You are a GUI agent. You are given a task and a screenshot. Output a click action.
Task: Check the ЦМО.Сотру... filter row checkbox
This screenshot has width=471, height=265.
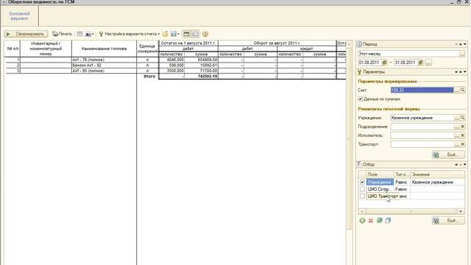(362, 189)
